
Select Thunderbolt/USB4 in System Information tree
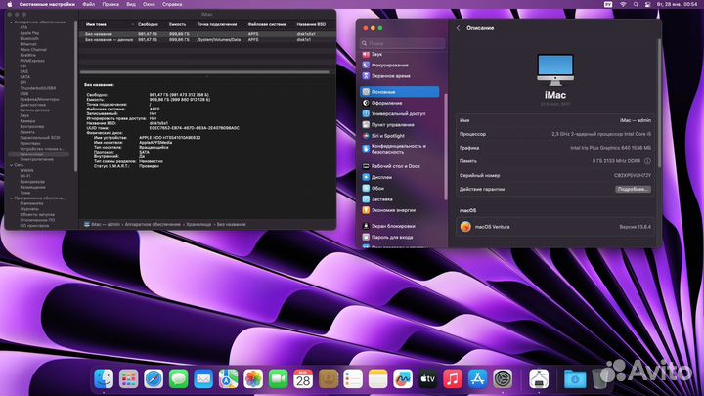(x=38, y=88)
